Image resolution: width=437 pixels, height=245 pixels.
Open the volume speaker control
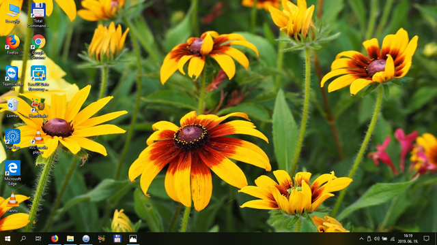tap(377, 239)
